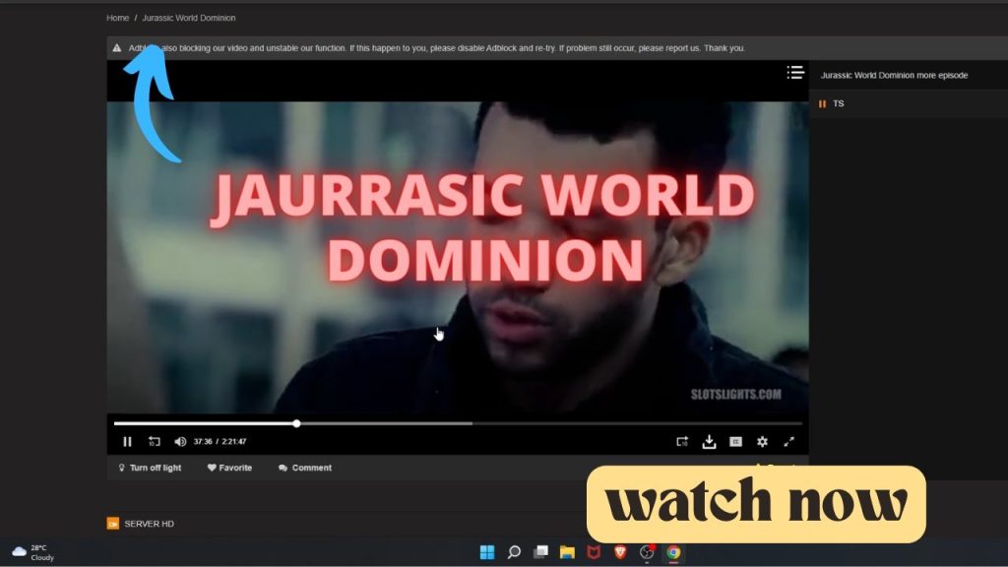Toggle closed captions on

[x=735, y=442]
